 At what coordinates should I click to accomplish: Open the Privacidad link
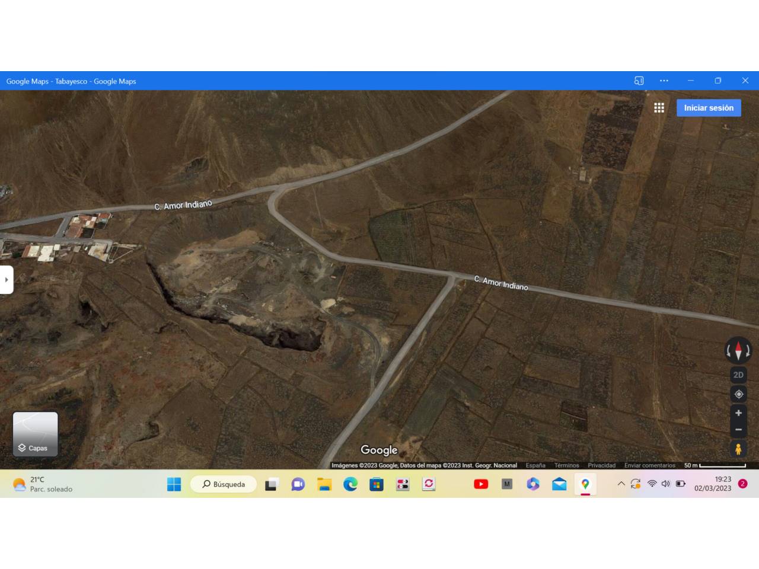[x=602, y=466]
